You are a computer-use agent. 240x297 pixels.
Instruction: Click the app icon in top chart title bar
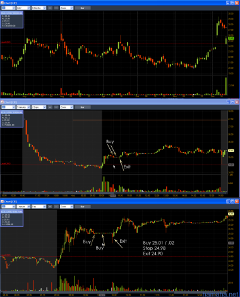[x=2, y=3]
